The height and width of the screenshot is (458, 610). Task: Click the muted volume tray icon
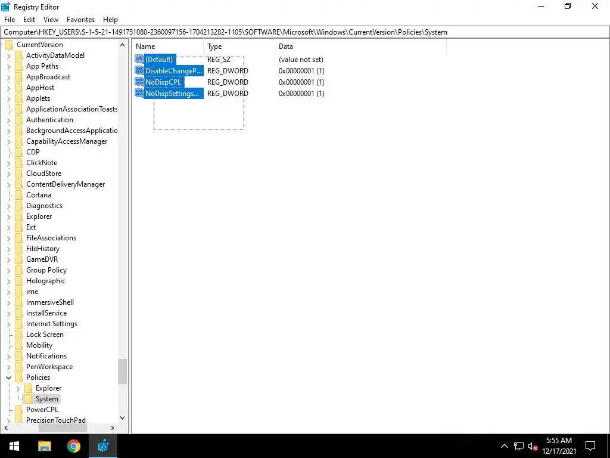pos(533,446)
